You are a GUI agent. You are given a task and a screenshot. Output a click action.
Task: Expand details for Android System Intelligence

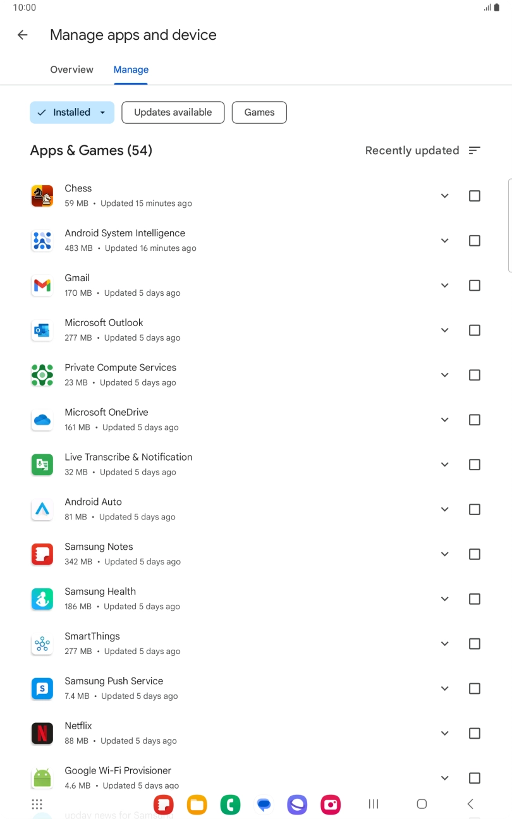coord(444,241)
